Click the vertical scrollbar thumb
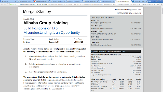Screen dimensions: 163x92 [162, 11]
